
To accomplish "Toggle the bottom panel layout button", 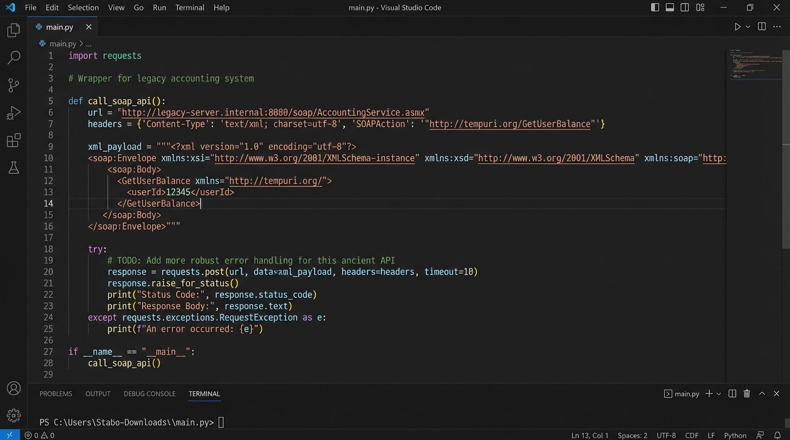I will (670, 7).
